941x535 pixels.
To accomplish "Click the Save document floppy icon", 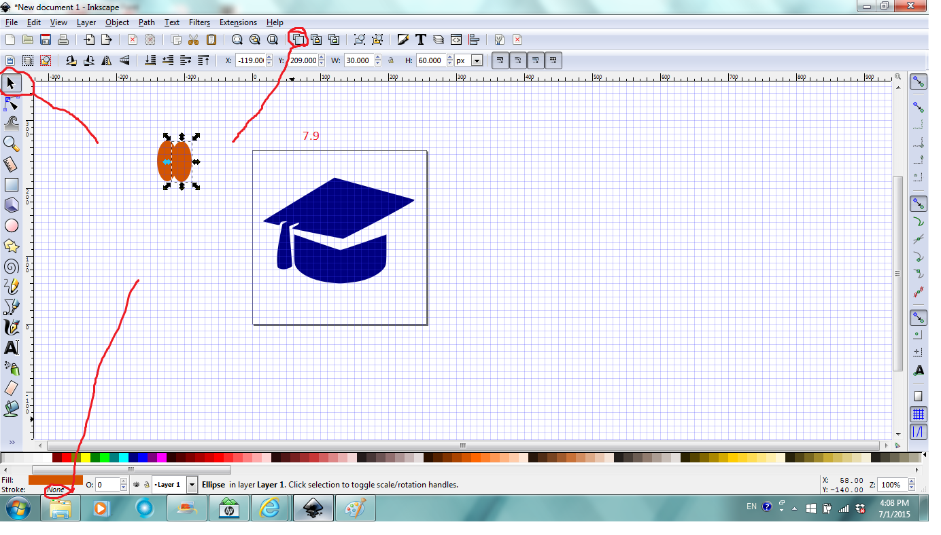I will (x=46, y=39).
